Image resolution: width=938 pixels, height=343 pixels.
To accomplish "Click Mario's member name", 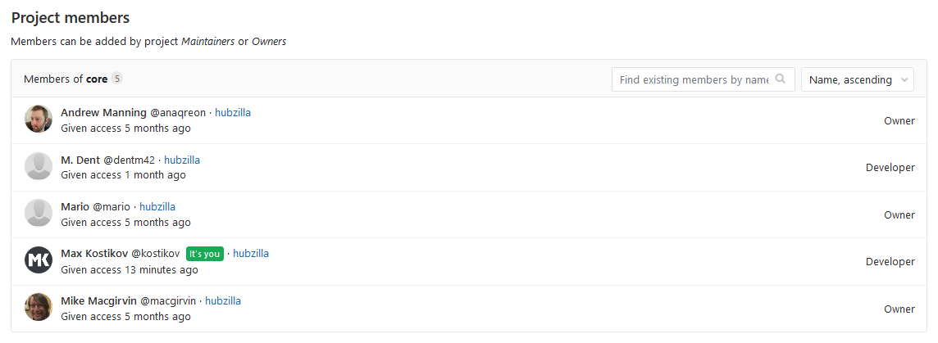I will tap(75, 206).
